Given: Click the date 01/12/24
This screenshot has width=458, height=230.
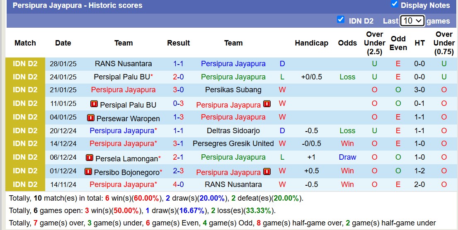Looking at the screenshot, I should [63, 171].
